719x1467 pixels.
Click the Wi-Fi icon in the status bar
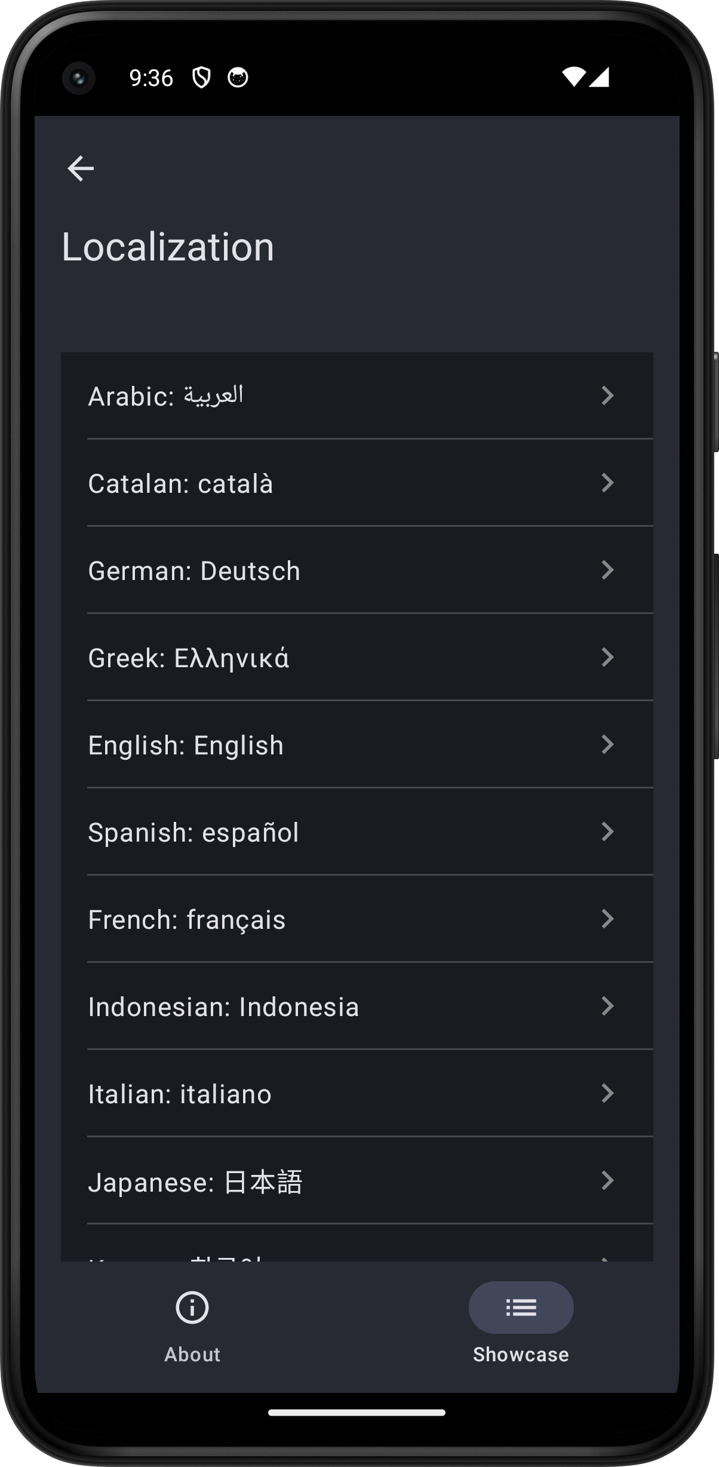573,76
